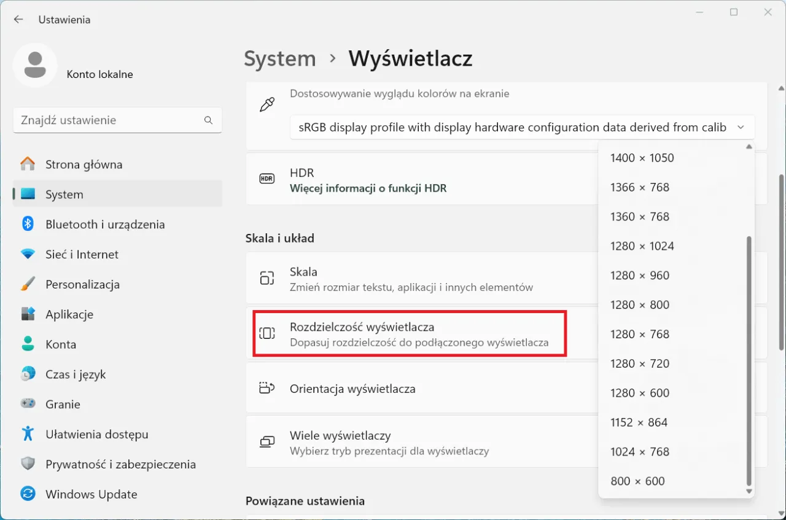Click the Wiele wyświetlaczy monitors icon
Viewport: 786px width, 520px height.
point(267,441)
